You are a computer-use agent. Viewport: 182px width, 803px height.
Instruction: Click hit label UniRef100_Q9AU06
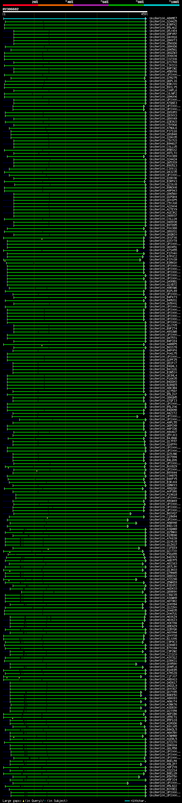(163, 97)
